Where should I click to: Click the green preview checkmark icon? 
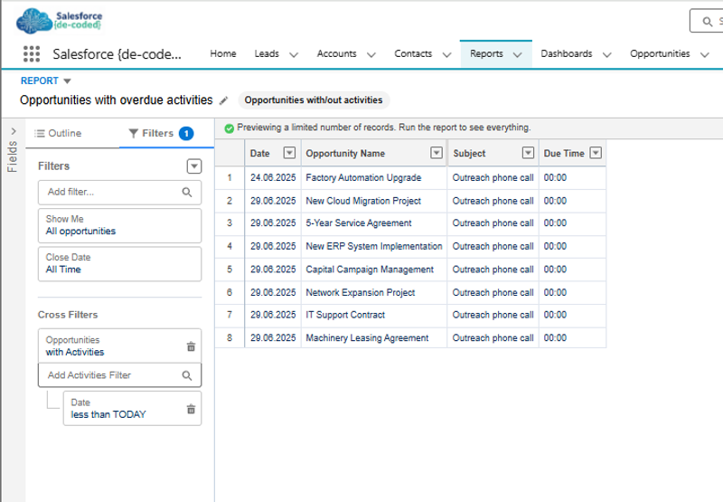pyautogui.click(x=230, y=128)
